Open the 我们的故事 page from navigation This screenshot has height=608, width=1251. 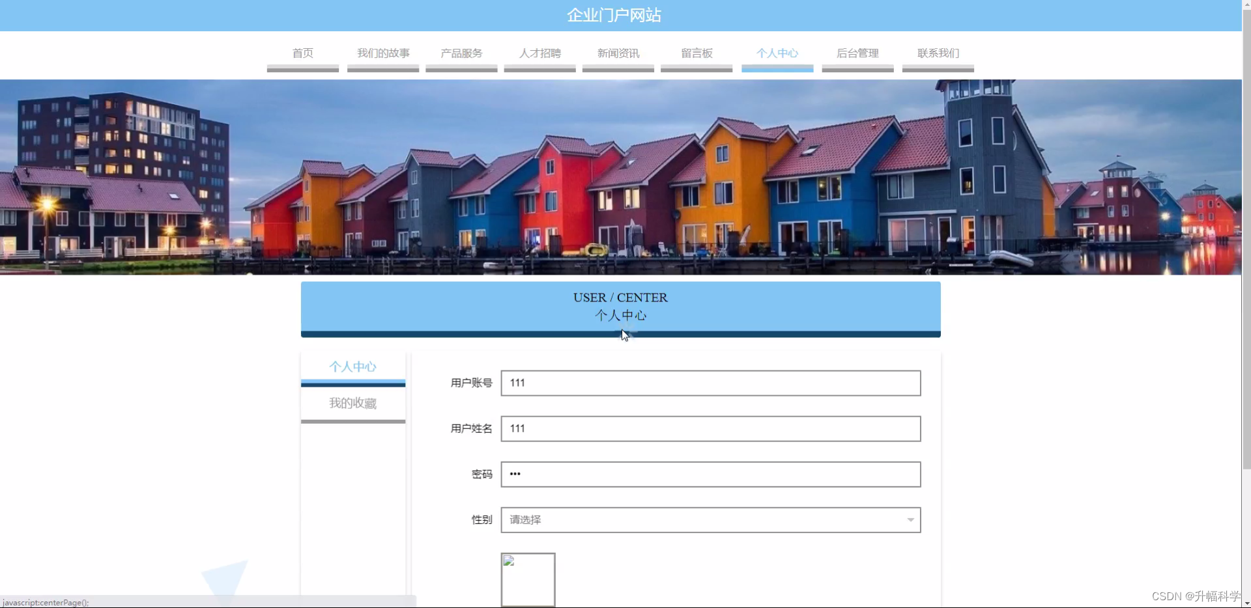point(382,53)
